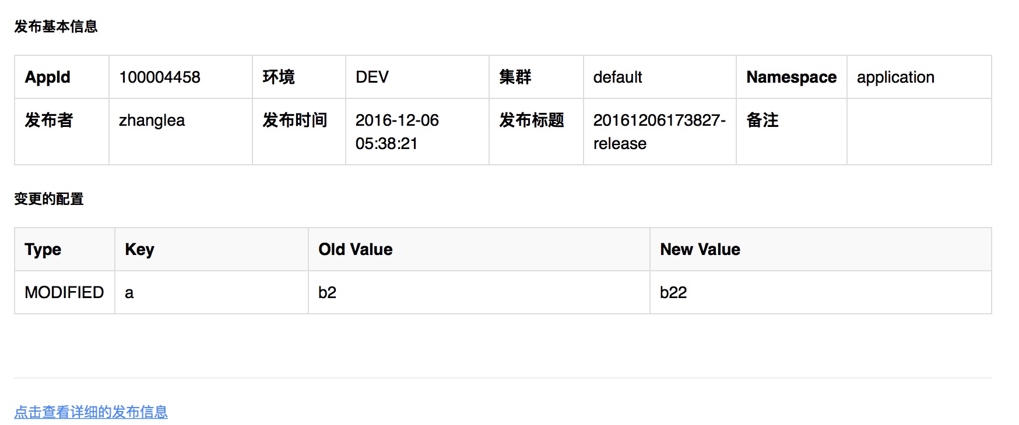Click the MODIFIED type cell
Image resolution: width=1019 pixels, height=425 pixels.
(x=64, y=292)
